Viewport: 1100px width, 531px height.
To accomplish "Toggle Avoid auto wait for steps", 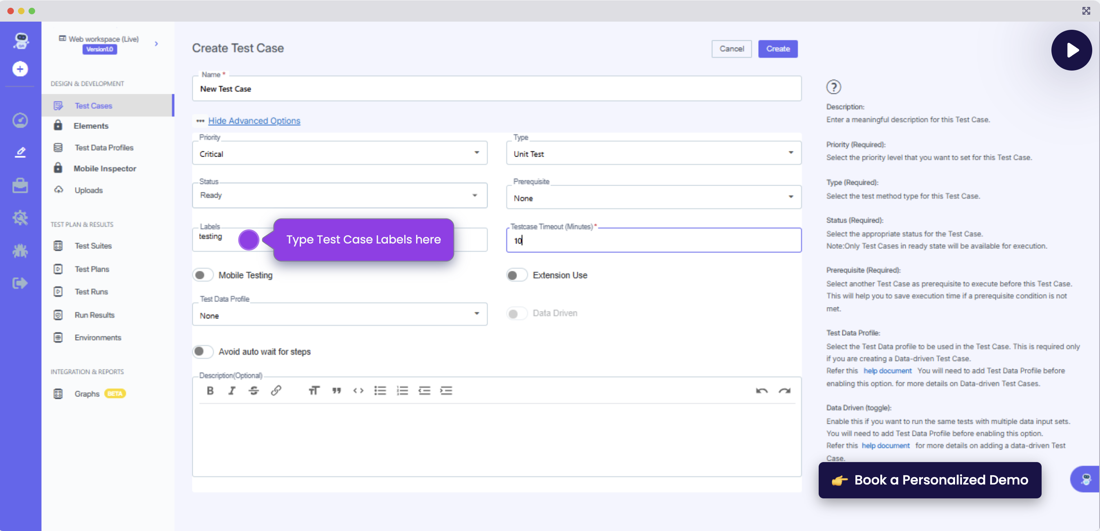I will (x=203, y=352).
